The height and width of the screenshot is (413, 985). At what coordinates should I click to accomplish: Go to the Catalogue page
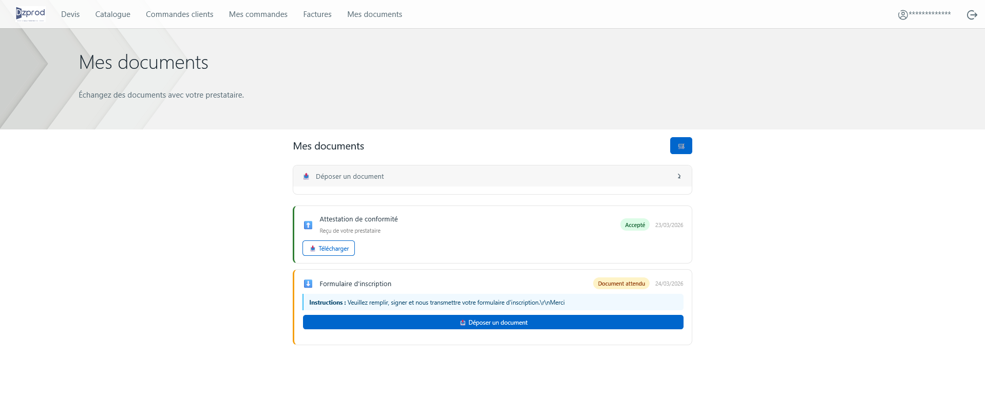[112, 14]
